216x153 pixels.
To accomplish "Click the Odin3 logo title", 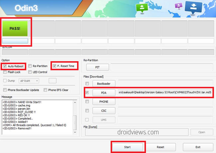I will point(26,8).
